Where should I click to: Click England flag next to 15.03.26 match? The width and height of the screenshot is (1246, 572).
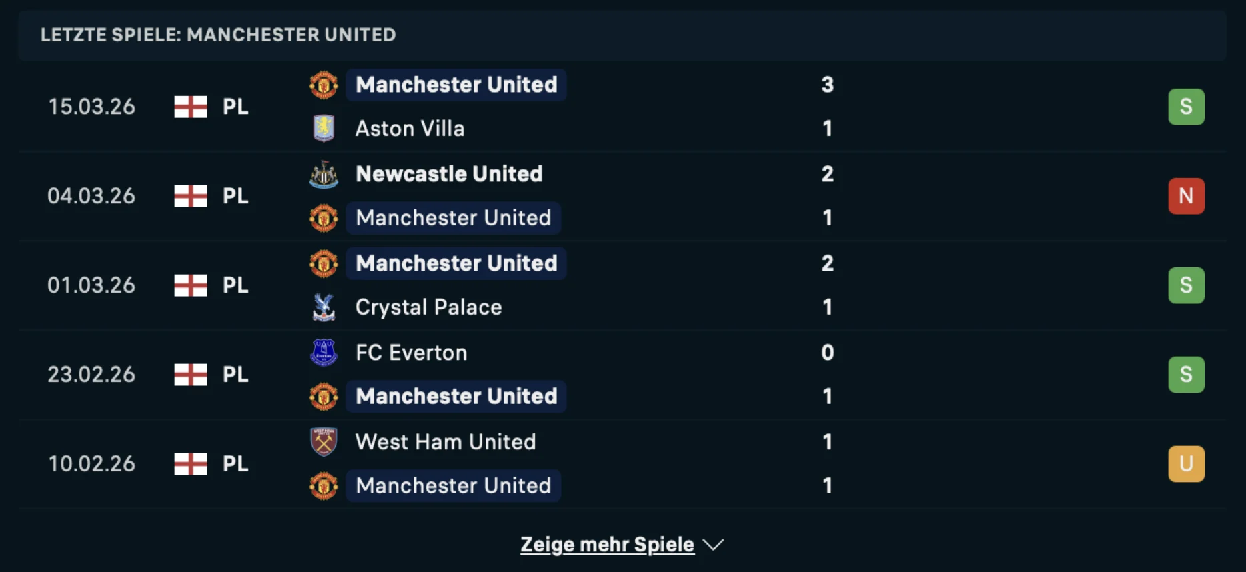191,107
